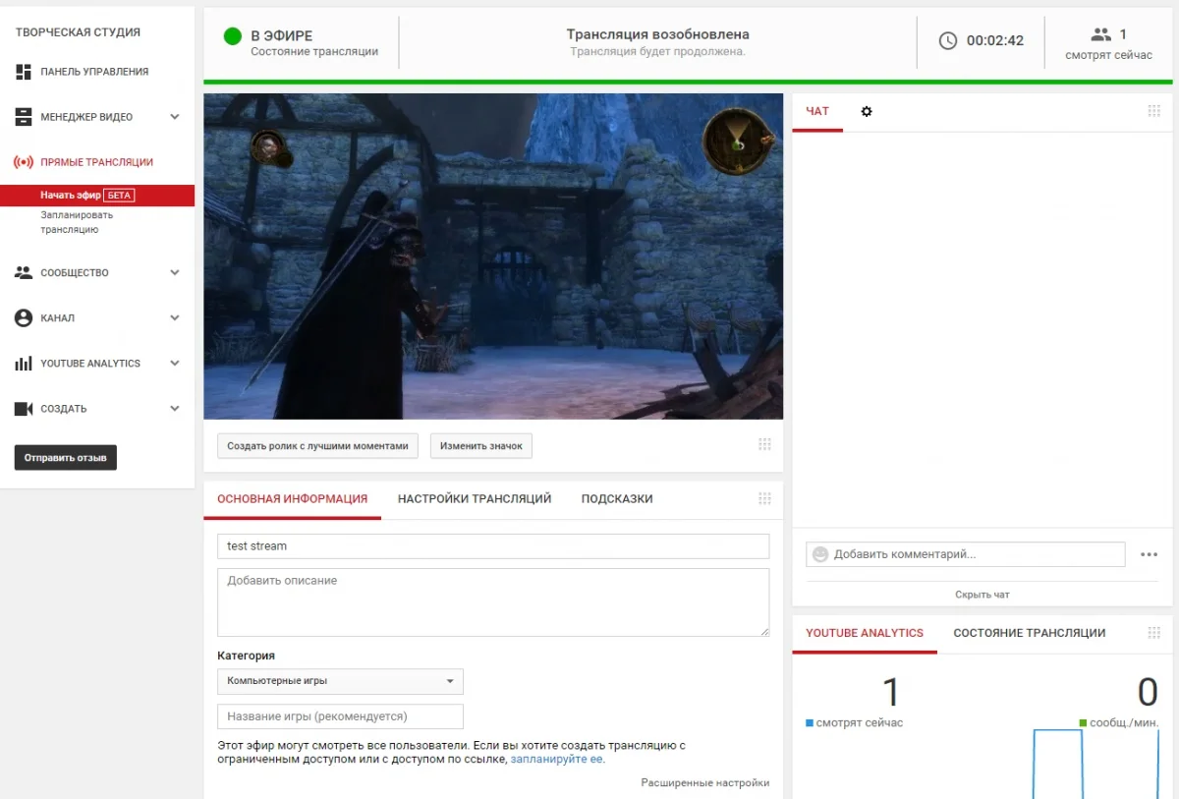Open chat settings gear icon
Screen dimensions: 1179x799
click(867, 112)
